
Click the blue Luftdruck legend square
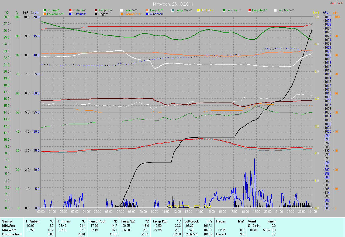(x=70, y=14)
